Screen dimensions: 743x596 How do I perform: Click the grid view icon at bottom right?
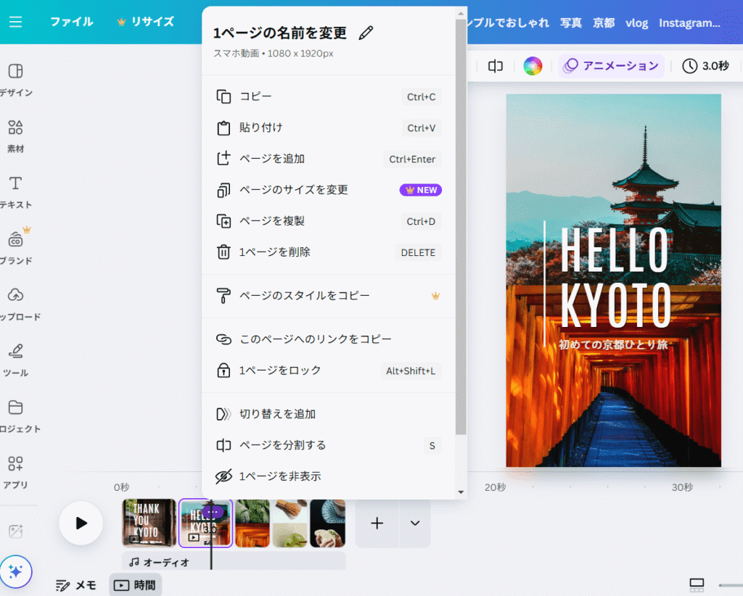[697, 585]
